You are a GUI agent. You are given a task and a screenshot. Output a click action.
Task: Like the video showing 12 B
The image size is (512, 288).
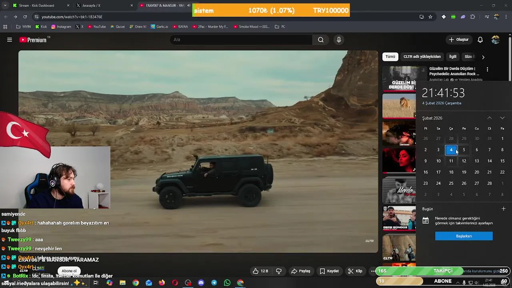click(260, 271)
